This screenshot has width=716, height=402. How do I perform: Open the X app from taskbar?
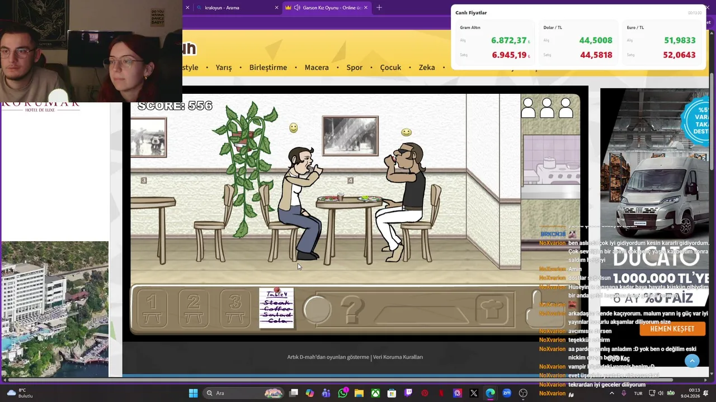coord(474,393)
